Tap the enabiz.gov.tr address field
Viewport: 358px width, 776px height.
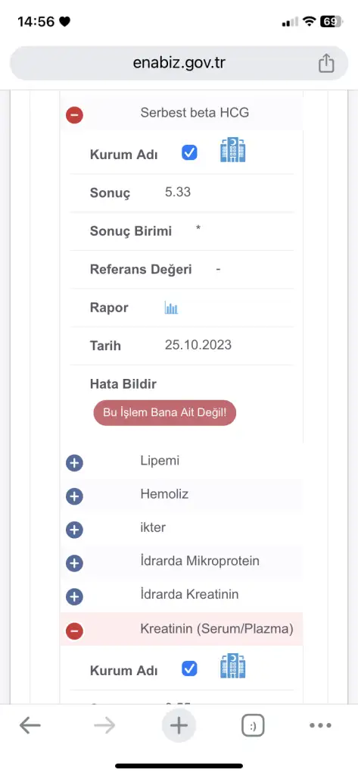tap(179, 64)
